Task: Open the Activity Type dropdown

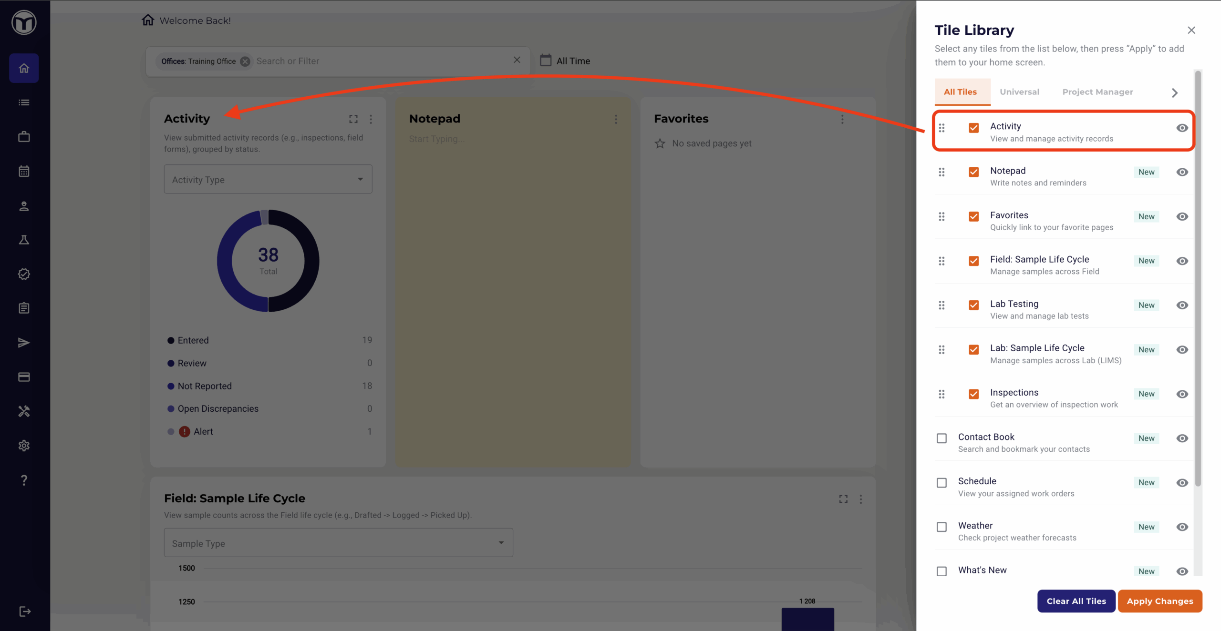Action: (268, 179)
